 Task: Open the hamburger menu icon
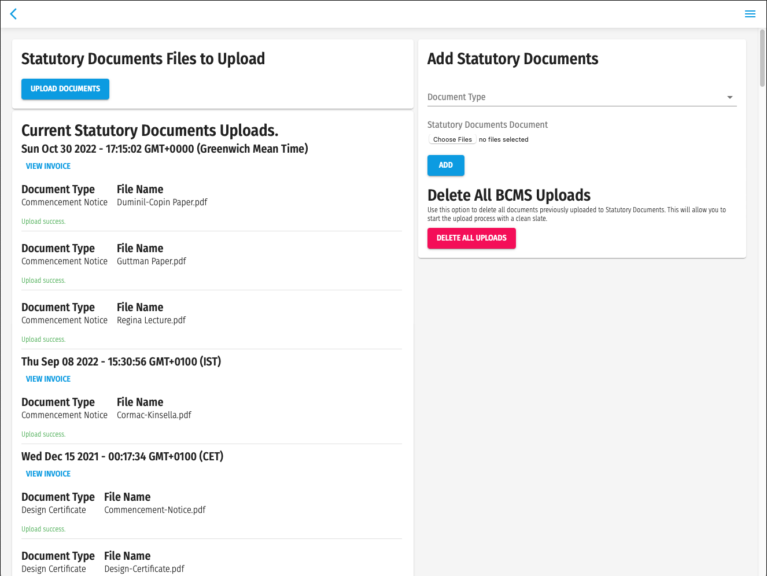click(750, 14)
